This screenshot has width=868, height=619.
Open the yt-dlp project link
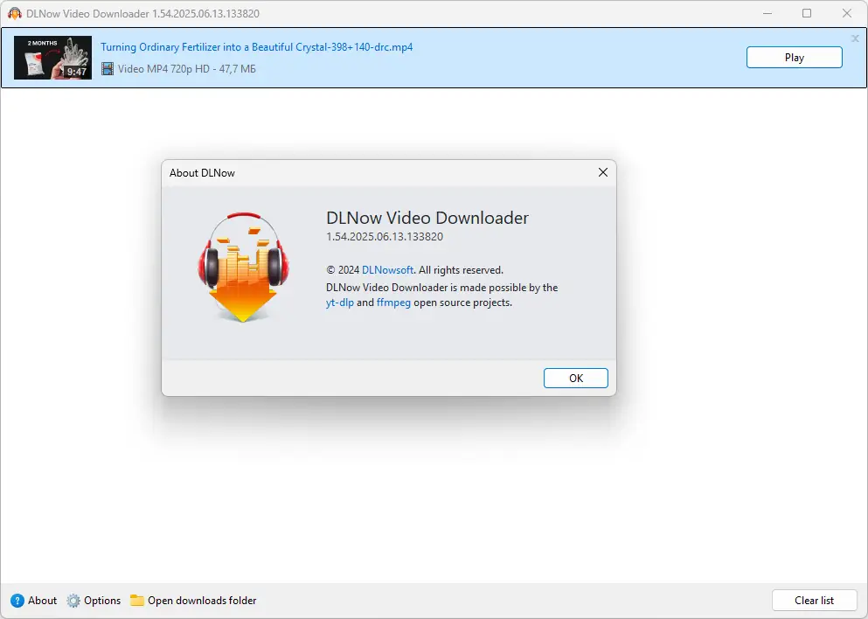tap(340, 303)
